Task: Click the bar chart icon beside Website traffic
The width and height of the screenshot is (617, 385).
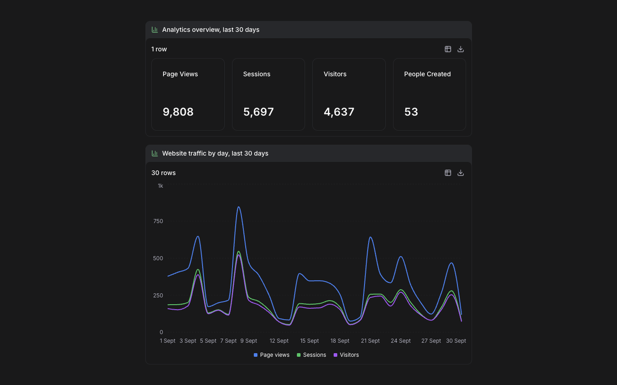Action: tap(155, 153)
